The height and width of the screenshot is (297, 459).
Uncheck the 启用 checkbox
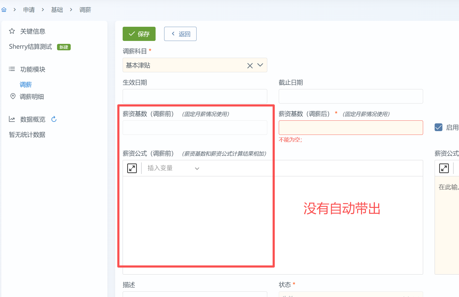pyautogui.click(x=438, y=127)
